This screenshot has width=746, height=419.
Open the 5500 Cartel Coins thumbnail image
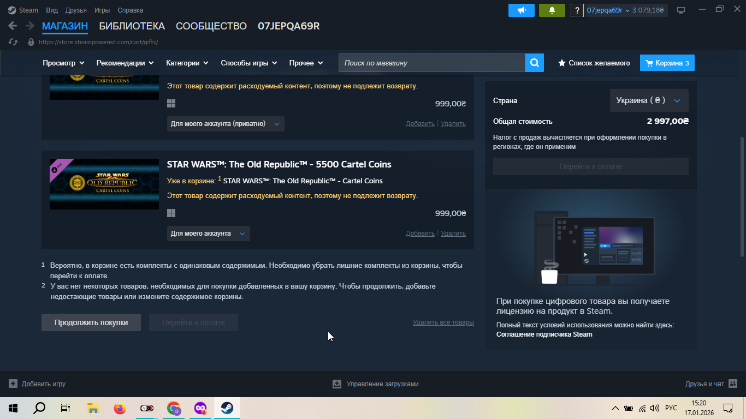pos(104,184)
